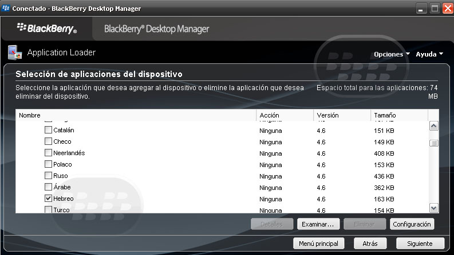
Task: Select the Árabe checkbox
Action: (x=48, y=187)
